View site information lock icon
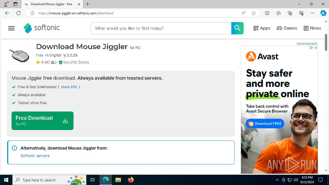 32,13
